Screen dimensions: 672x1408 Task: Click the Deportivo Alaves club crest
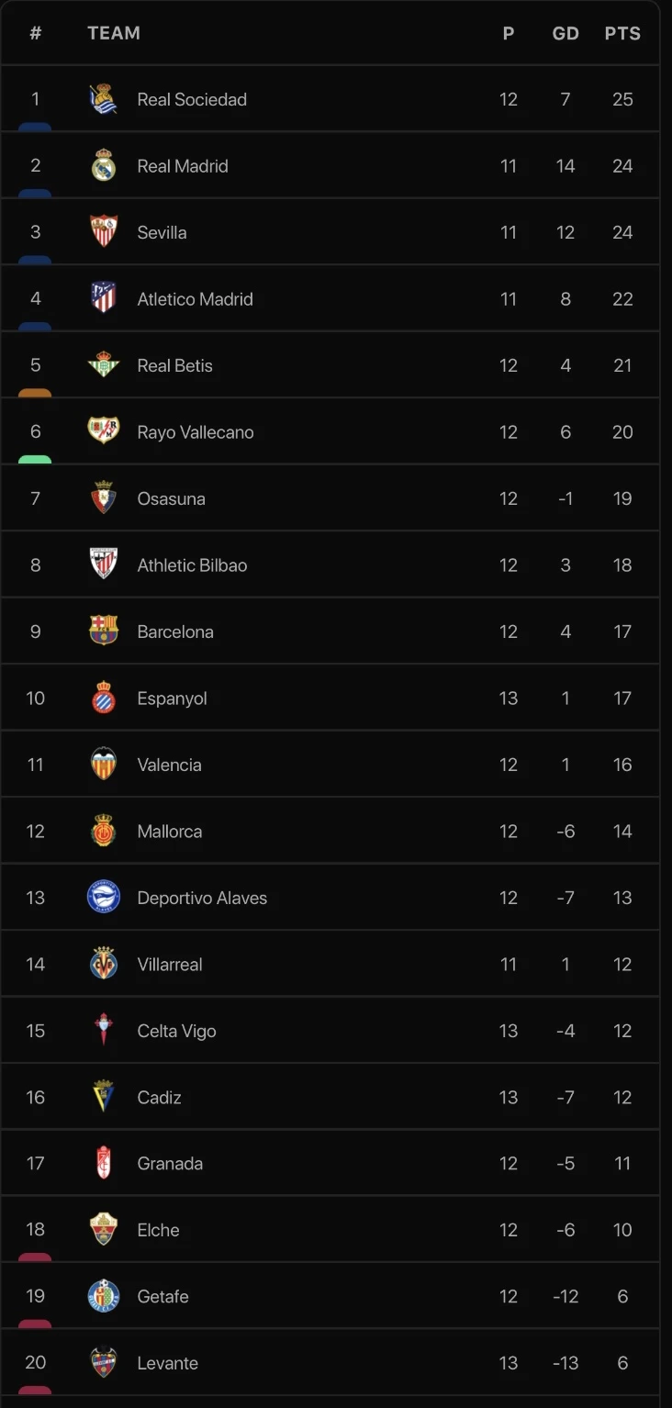[x=103, y=898]
